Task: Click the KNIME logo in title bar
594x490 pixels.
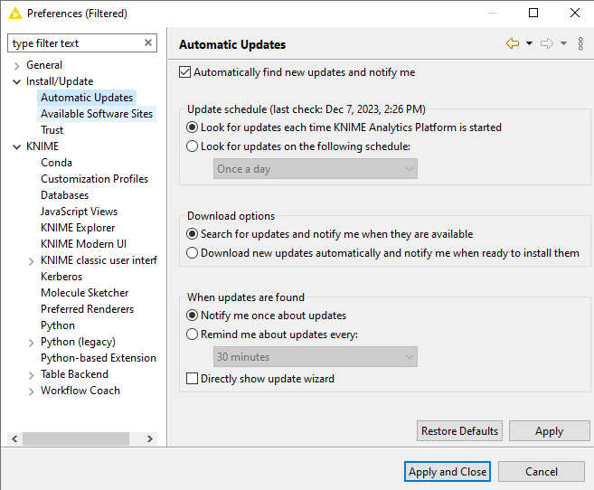Action: [x=14, y=14]
